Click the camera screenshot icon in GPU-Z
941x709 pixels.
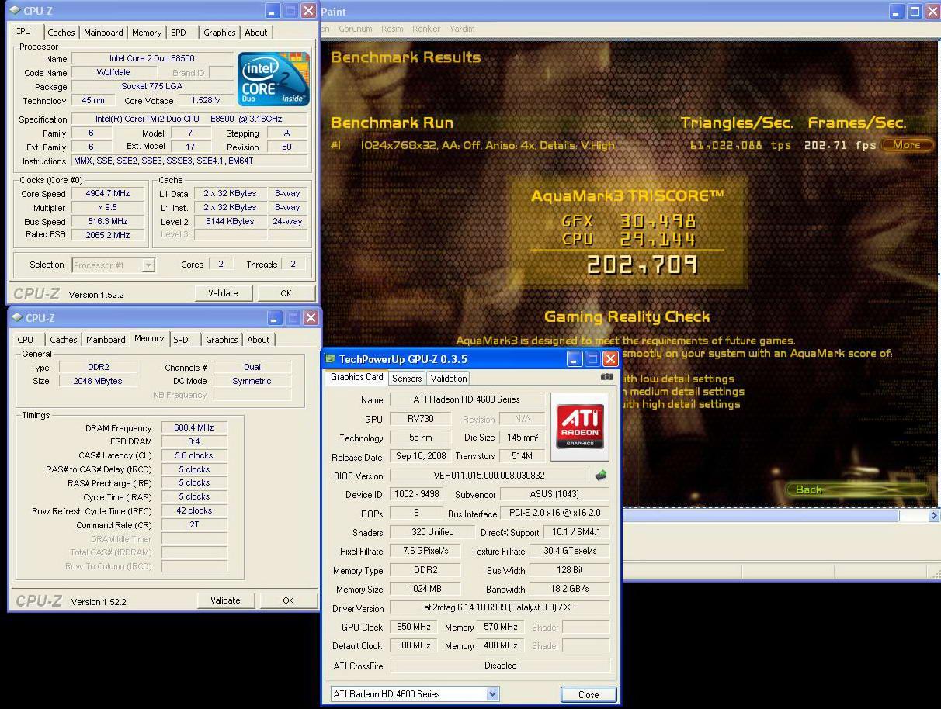(x=606, y=377)
